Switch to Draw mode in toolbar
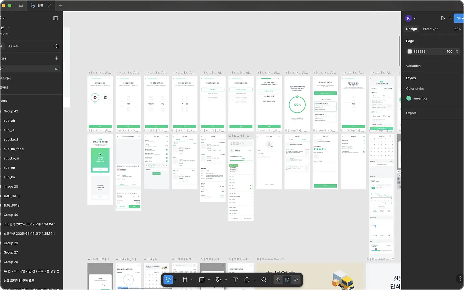 pyautogui.click(x=278, y=280)
